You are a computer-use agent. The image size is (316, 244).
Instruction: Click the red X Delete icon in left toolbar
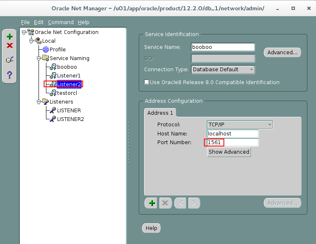coord(10,46)
